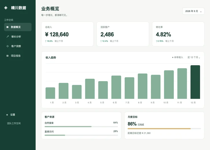Screen dimensions: 210x150
Task: Click the 86% 已完成 figure
Action: click(136, 124)
